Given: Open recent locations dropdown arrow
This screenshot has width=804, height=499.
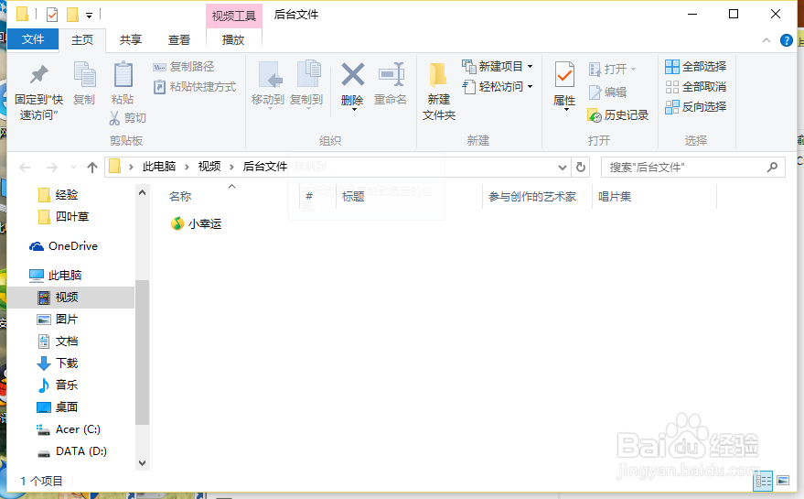Looking at the screenshot, I should (73, 168).
